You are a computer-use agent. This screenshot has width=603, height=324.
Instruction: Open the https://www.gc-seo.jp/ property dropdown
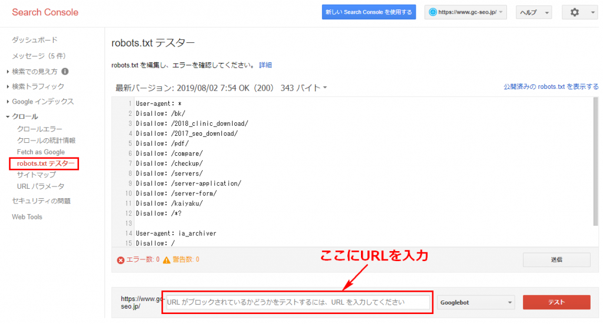(x=466, y=12)
